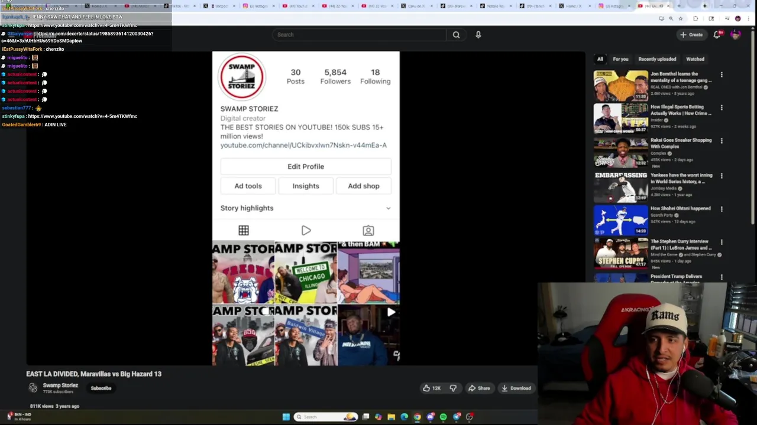Click Swamp Storiez channel avatar

coord(33,388)
